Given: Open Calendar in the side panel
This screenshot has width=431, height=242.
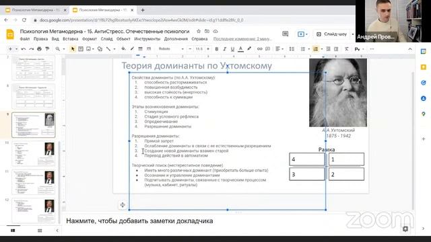Looking at the screenshot, I should pos(424,52).
